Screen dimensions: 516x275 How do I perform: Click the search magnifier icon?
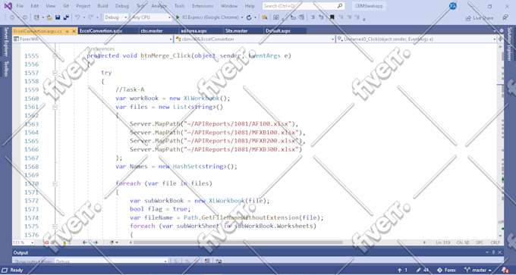pos(340,6)
